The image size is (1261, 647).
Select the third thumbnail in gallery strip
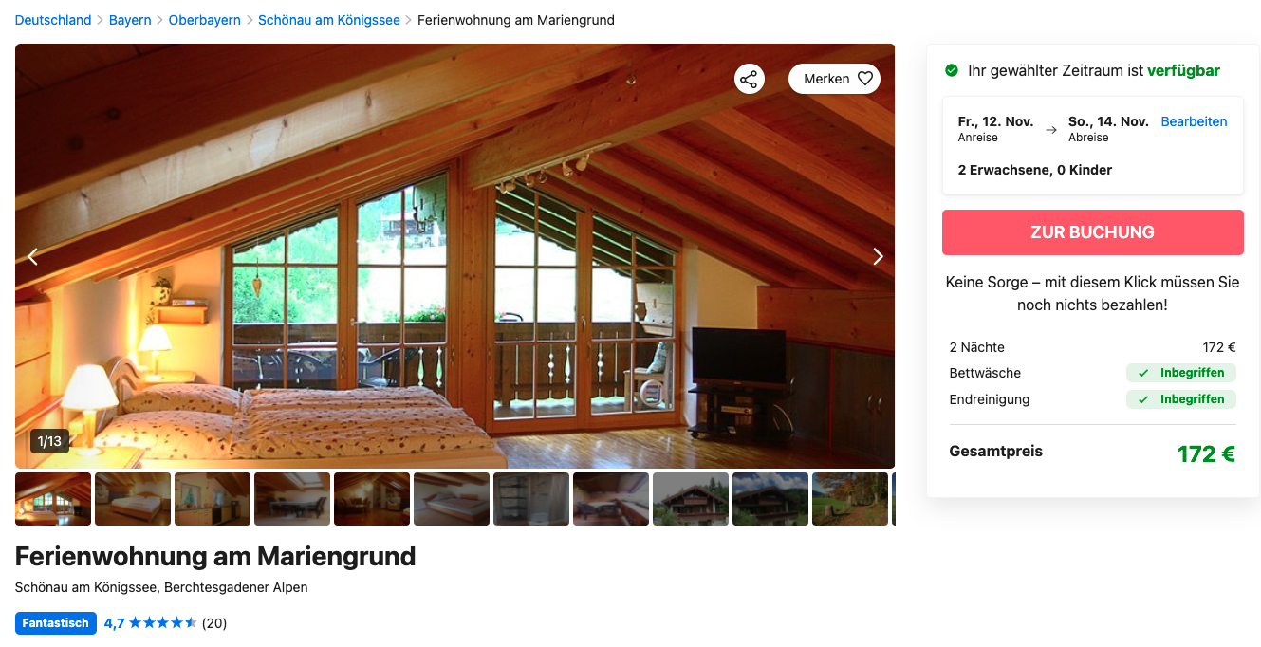(213, 499)
